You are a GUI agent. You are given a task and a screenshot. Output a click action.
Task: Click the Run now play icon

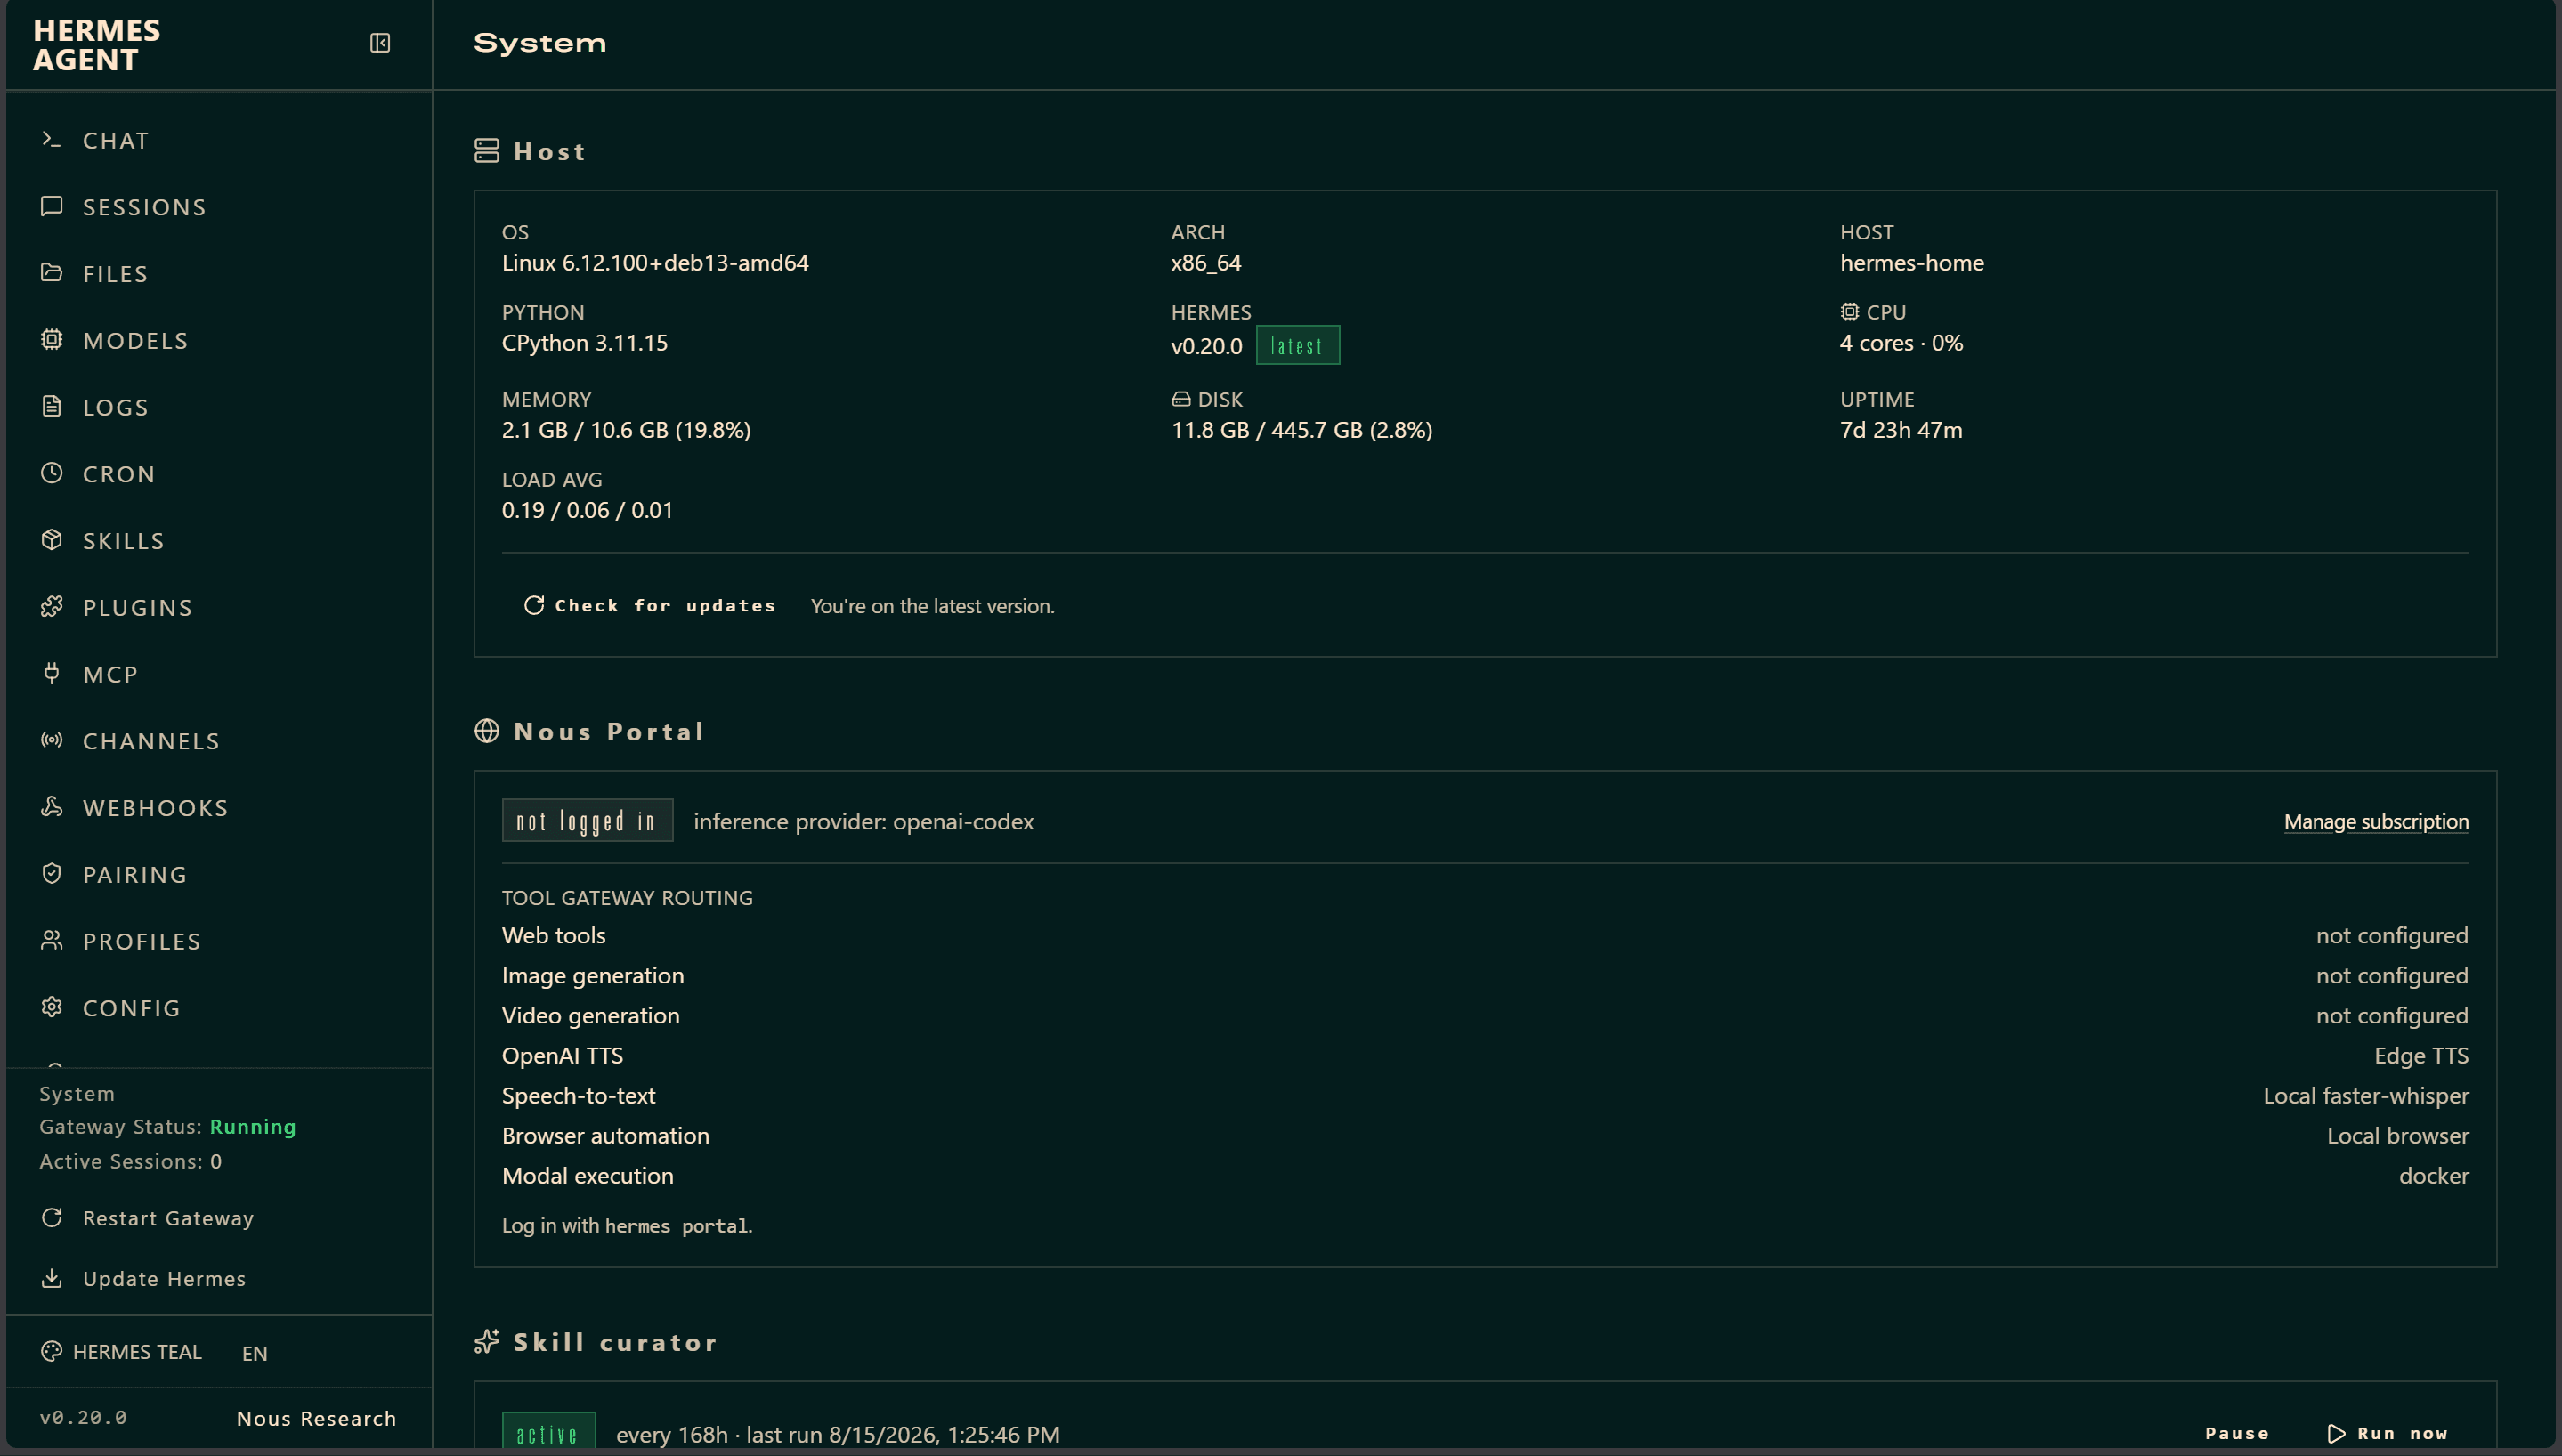(x=2337, y=1434)
